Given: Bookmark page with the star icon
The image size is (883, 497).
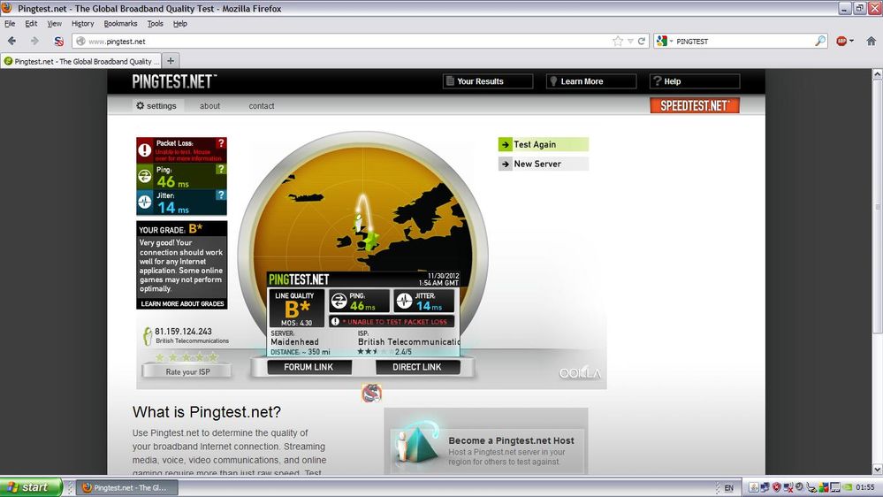Looking at the screenshot, I should click(x=618, y=42).
